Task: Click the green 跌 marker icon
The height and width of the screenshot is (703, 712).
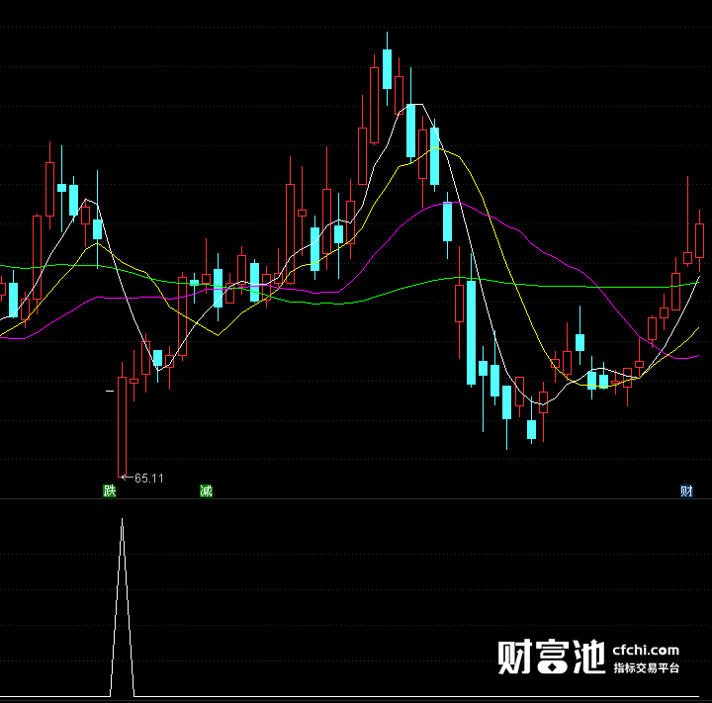Action: tap(110, 491)
